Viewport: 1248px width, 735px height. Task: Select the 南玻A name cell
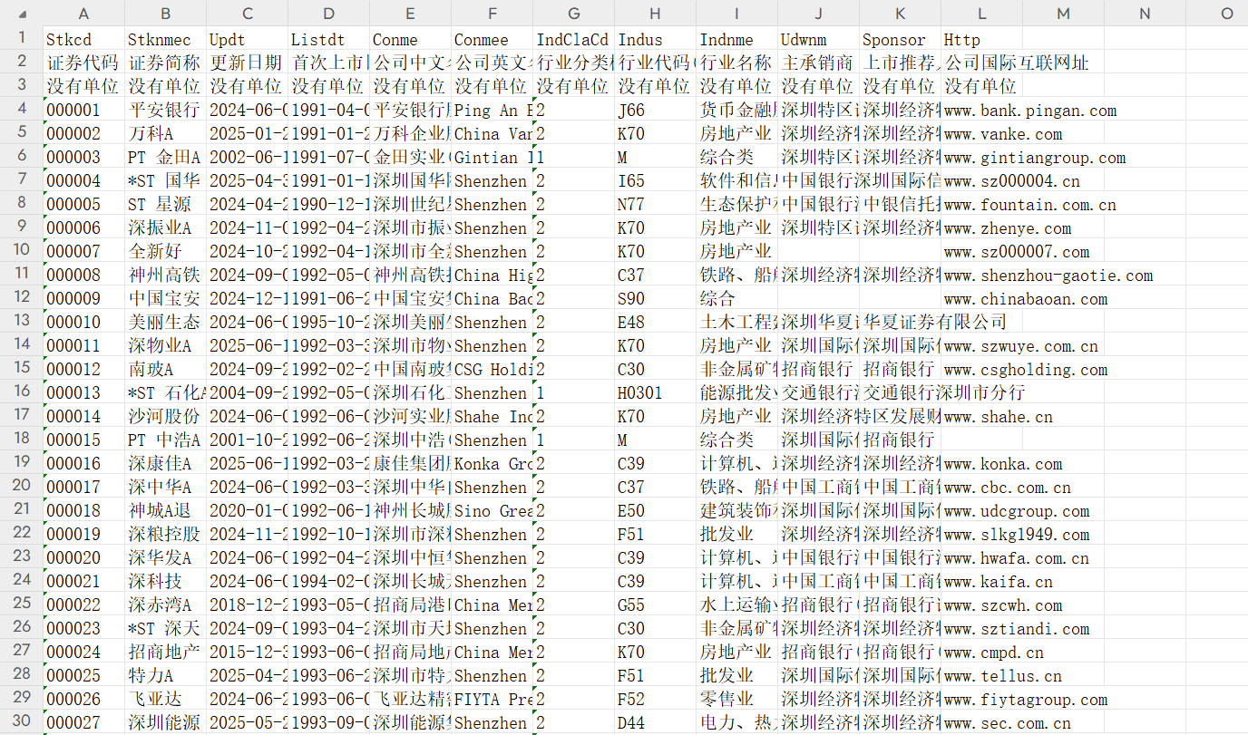point(166,369)
